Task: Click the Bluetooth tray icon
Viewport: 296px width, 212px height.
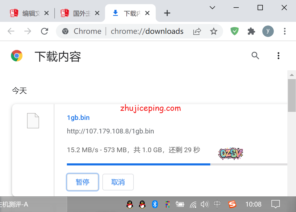Action: coord(155,204)
